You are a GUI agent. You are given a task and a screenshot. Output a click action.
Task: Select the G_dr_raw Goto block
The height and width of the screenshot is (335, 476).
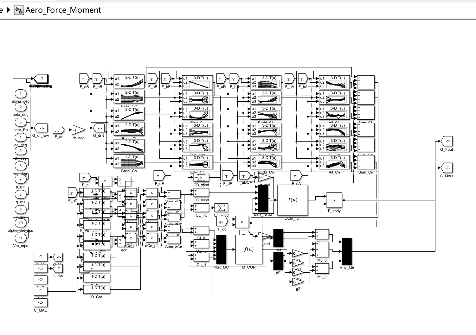click(x=41, y=128)
